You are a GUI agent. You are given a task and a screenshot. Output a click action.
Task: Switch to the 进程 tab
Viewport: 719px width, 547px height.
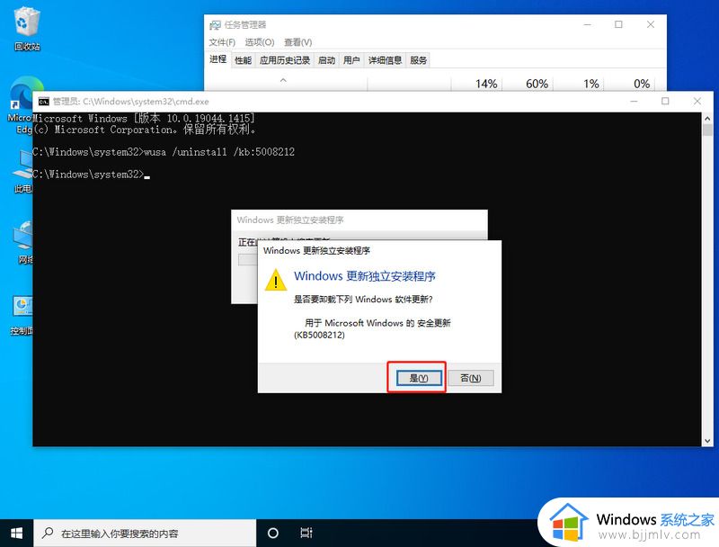[217, 59]
